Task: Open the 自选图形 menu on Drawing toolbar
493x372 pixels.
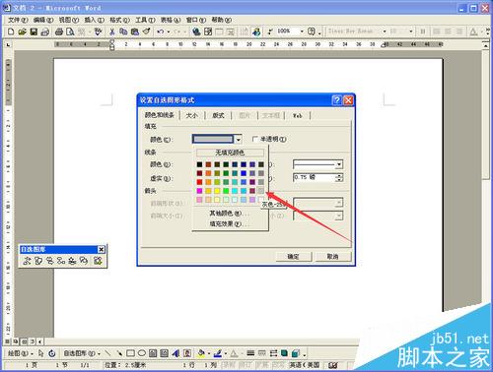Action: pyautogui.click(x=82, y=353)
